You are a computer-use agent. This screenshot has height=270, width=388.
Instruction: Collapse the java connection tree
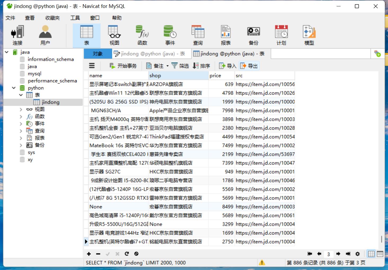pos(7,52)
